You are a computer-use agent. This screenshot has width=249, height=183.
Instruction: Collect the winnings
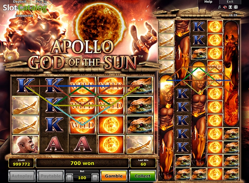tap(142, 176)
